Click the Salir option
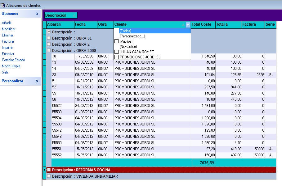This screenshot has height=186, width=282. click(x=5, y=72)
